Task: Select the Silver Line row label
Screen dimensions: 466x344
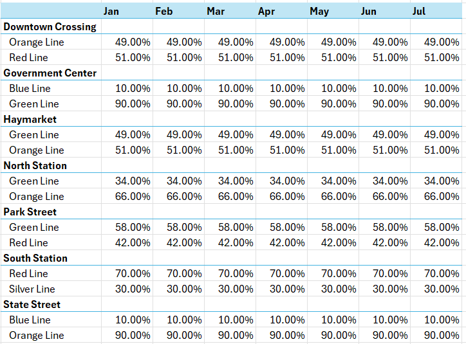Action: [32, 289]
